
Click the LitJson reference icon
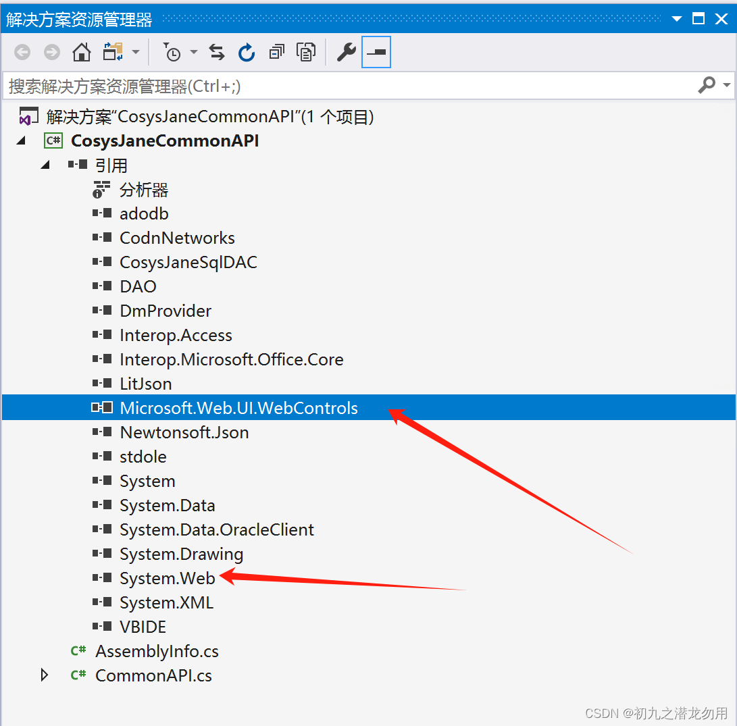coord(102,383)
